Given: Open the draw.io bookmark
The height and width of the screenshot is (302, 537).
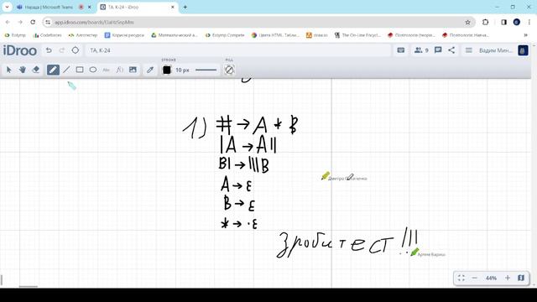Looking at the screenshot, I should point(317,35).
